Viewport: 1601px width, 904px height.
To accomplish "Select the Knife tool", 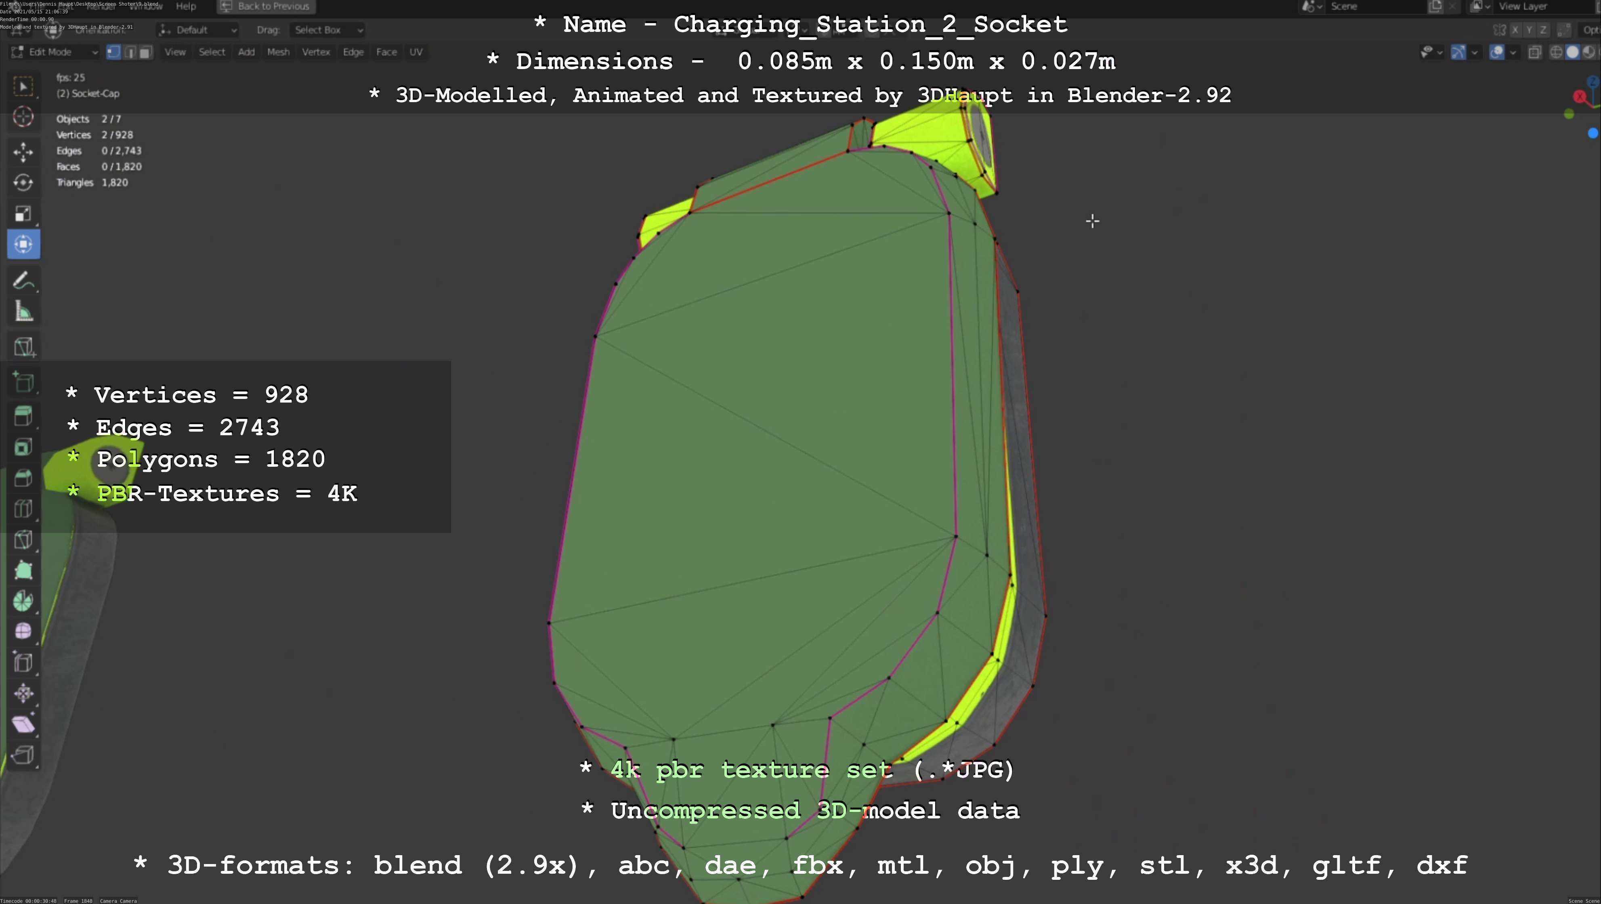I will (x=23, y=539).
